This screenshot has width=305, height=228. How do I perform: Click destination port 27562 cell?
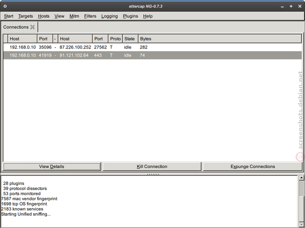pyautogui.click(x=100, y=47)
